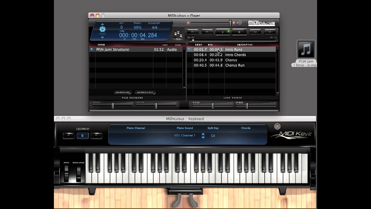Click the Octave value field showing 0

pyautogui.click(x=82, y=136)
